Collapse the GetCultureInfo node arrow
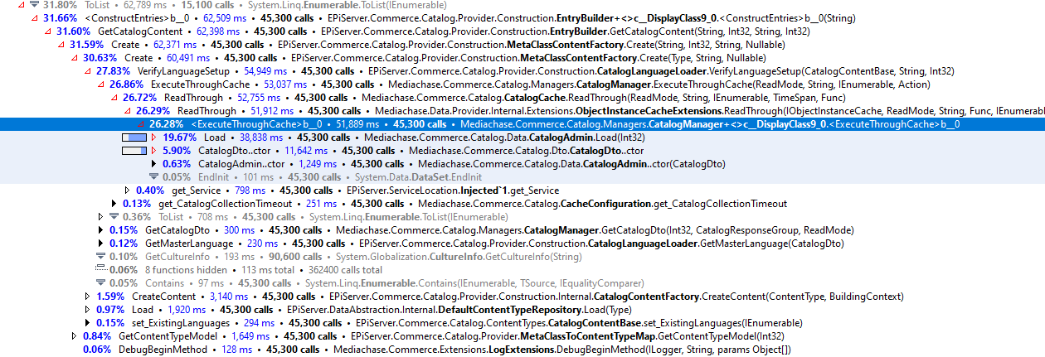 101,256
